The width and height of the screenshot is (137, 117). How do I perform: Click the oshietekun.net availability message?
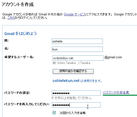77,81
